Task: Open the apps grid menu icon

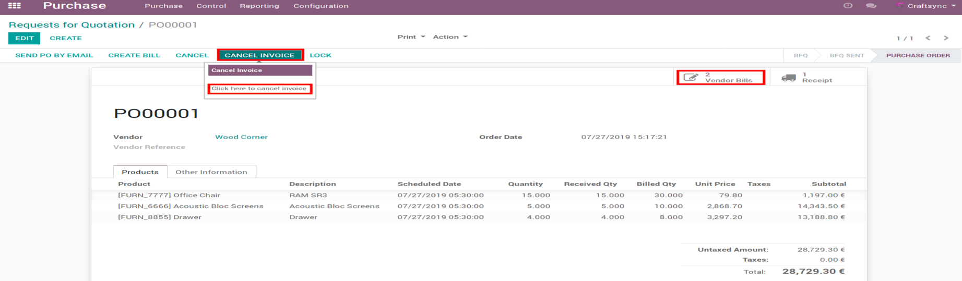Action: point(15,6)
